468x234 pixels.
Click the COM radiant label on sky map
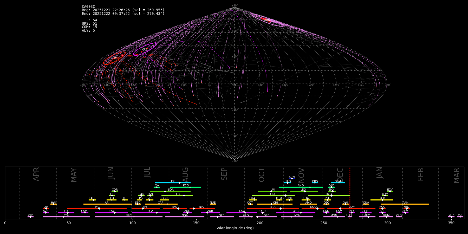pyautogui.click(x=114, y=58)
